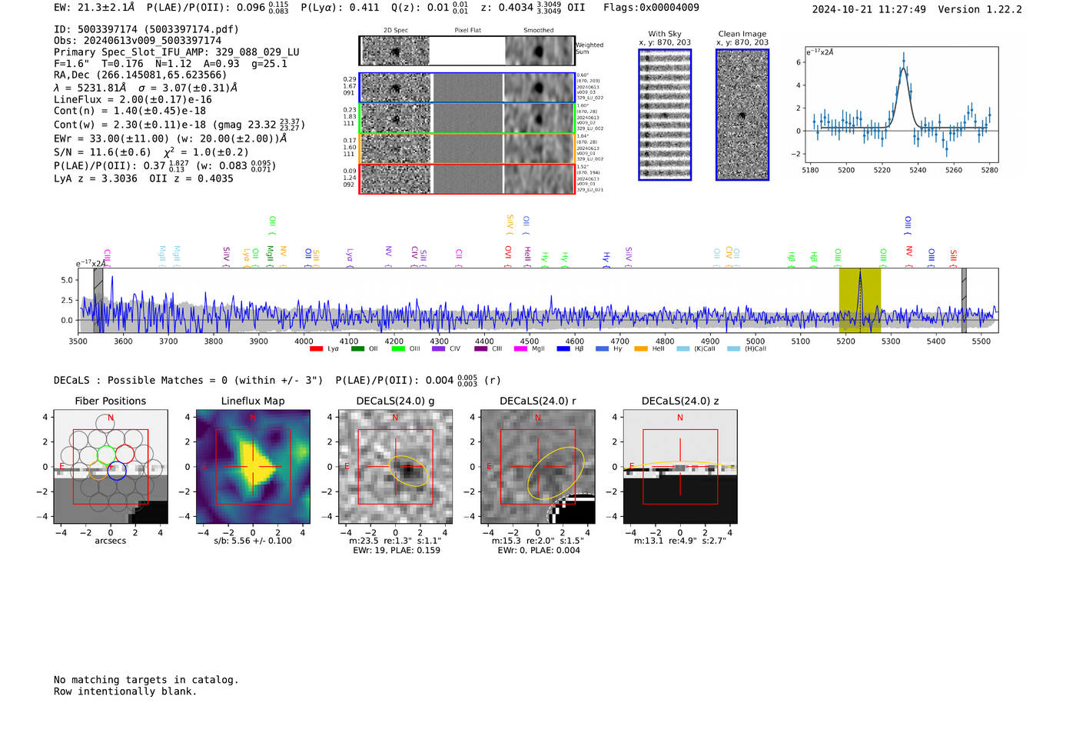Click the dark green OII legend swatch

[x=357, y=349]
